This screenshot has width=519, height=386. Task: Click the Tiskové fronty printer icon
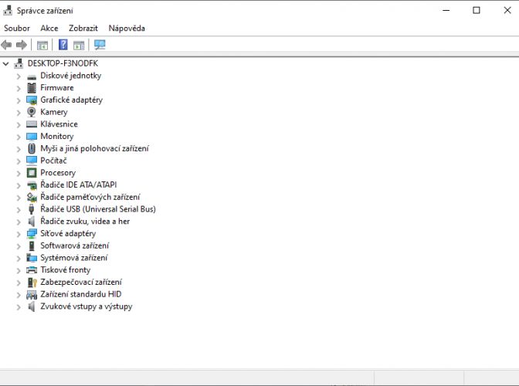(32, 270)
